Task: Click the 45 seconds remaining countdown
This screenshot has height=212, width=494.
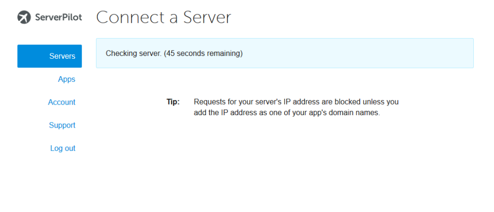Action: coord(203,53)
